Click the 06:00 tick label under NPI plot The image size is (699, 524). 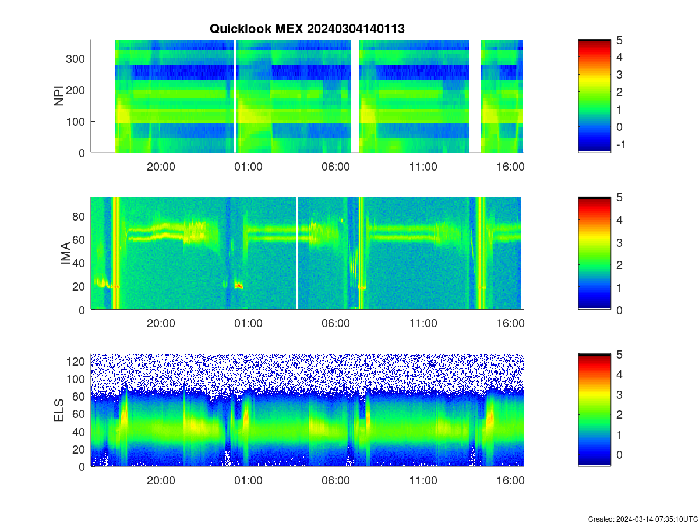click(x=336, y=167)
